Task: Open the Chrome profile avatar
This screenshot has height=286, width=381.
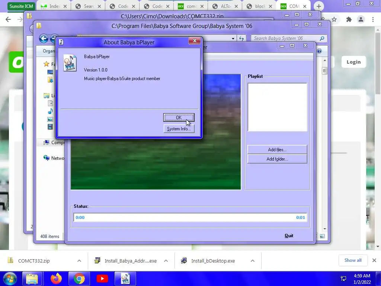Action: [361, 19]
